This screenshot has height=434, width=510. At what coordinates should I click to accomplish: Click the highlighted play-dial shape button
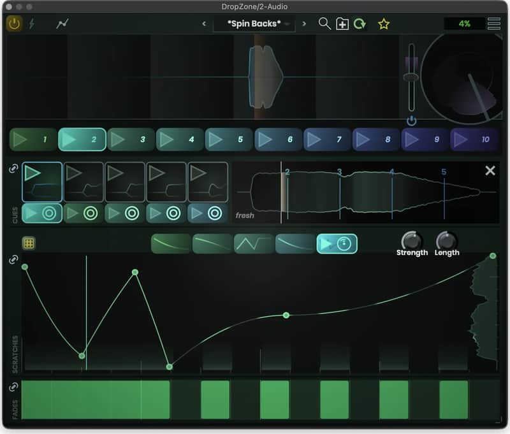coord(337,244)
